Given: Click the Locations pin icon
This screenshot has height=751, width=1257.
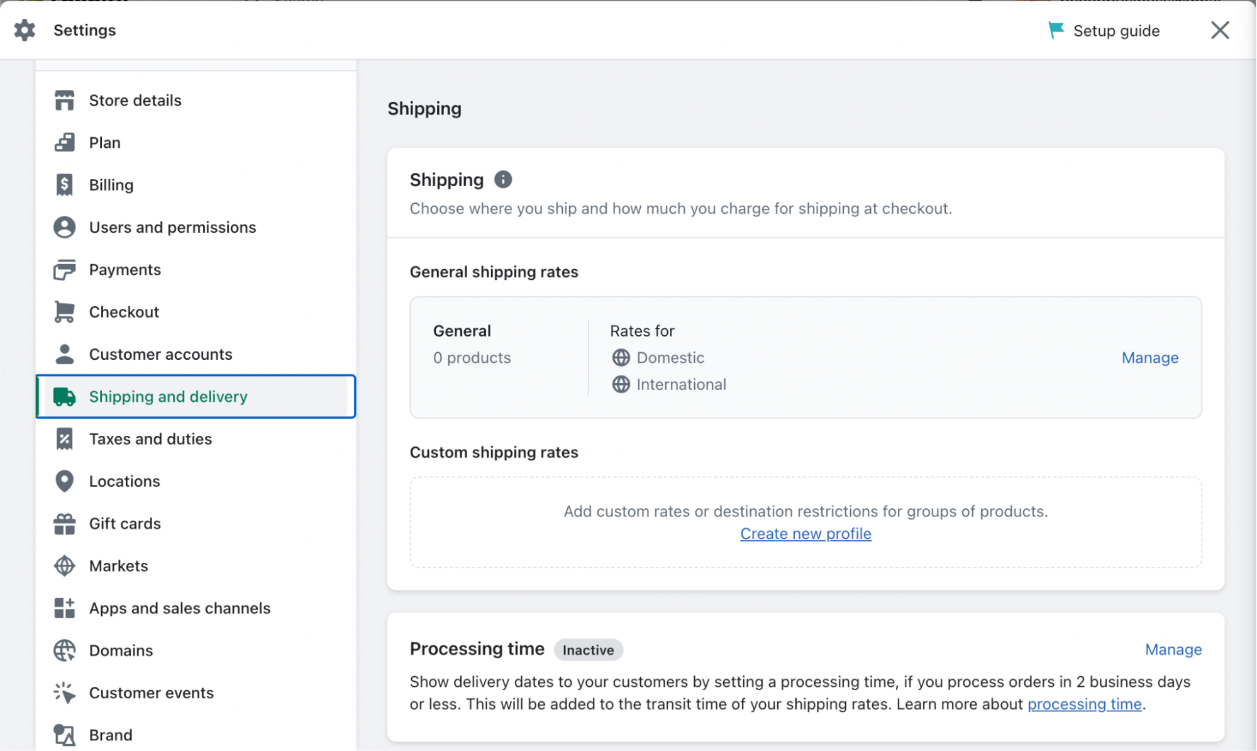Looking at the screenshot, I should (64, 481).
